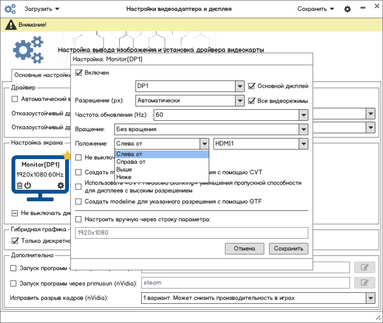The image size is (383, 323).
Task: Click the application gears logo in title bar
Action: pyautogui.click(x=10, y=9)
